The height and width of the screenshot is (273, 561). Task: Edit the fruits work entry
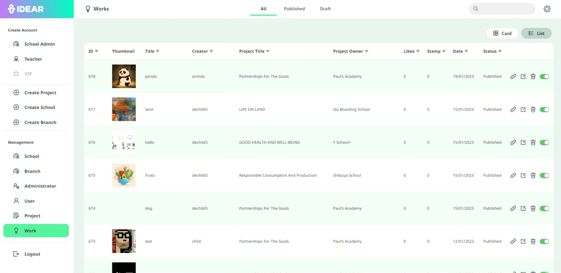[523, 175]
